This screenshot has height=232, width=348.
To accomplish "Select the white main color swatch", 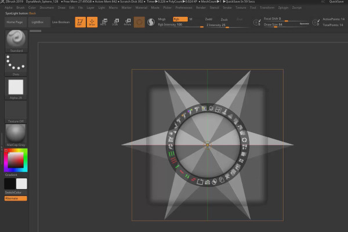I will [x=21, y=184].
